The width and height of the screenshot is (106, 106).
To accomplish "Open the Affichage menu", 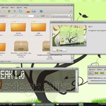I will click(5, 8).
